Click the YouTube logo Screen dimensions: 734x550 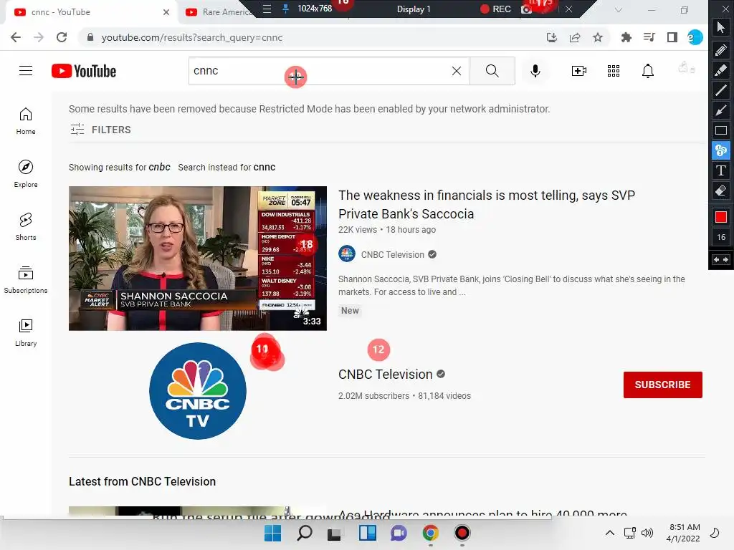click(84, 71)
